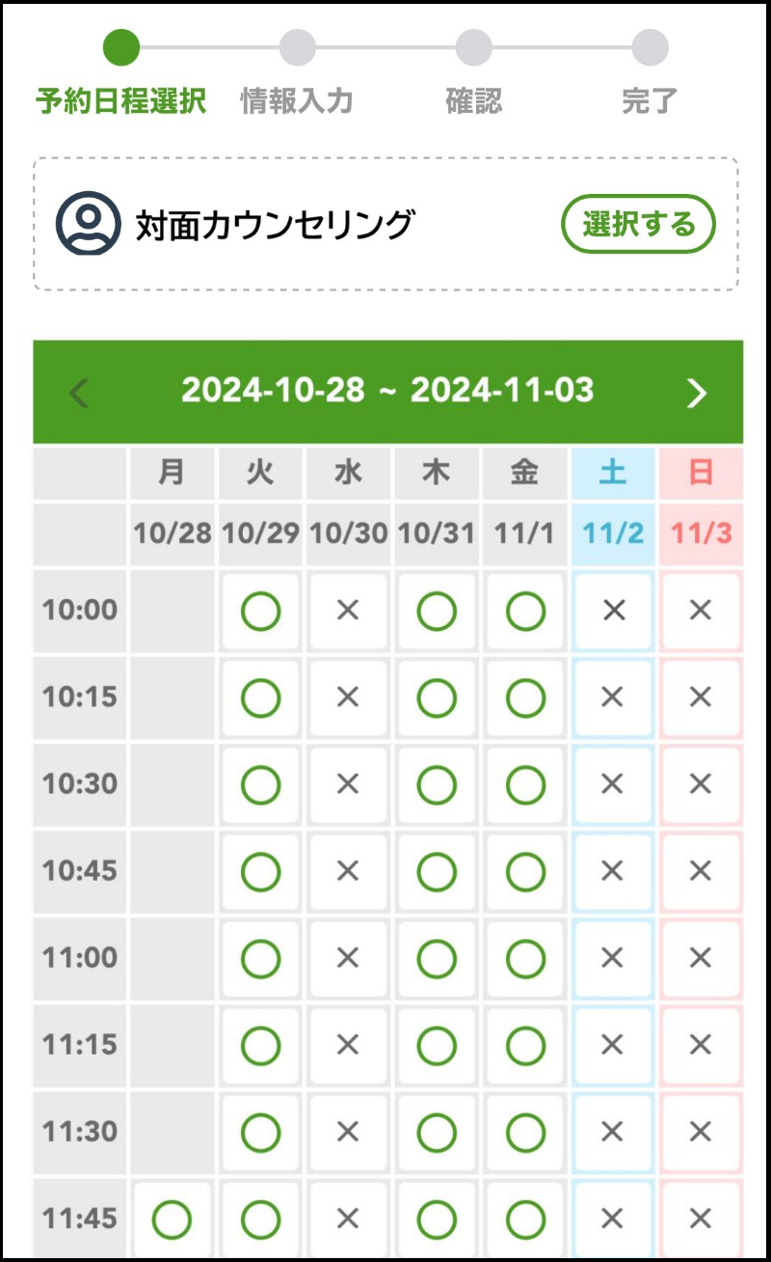Select the 10:00 slot on Tuesday 10/29
771x1262 pixels.
[x=260, y=610]
